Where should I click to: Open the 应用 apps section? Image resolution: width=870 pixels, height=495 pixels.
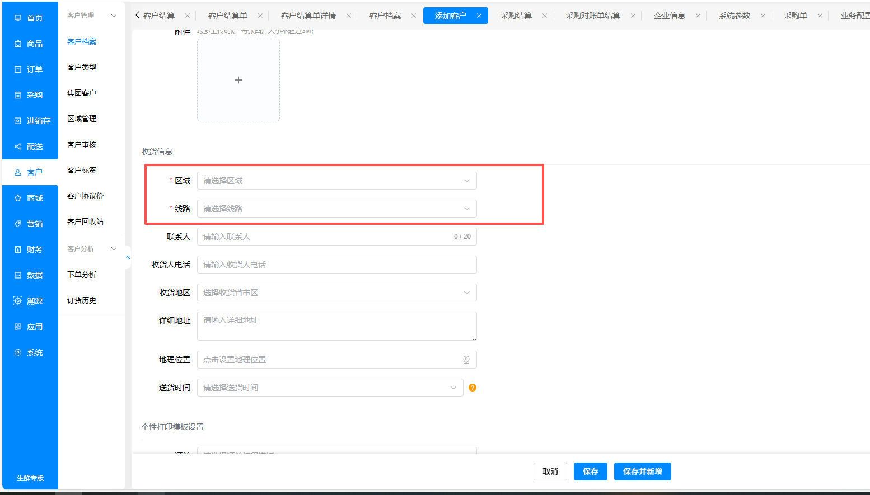click(30, 327)
